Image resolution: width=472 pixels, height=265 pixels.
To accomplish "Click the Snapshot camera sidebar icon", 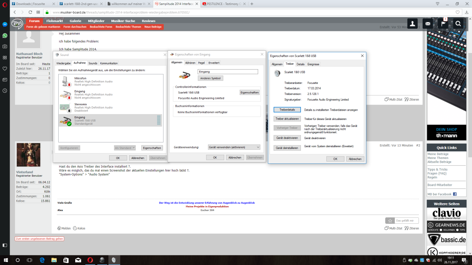I will point(5,46).
